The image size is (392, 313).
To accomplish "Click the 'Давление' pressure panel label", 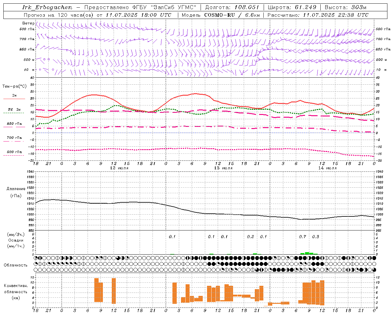I will [x=16, y=189].
